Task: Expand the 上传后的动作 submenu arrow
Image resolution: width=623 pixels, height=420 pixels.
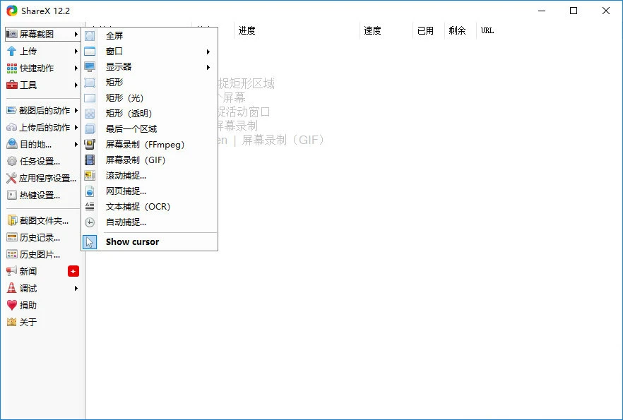Action: pos(76,128)
